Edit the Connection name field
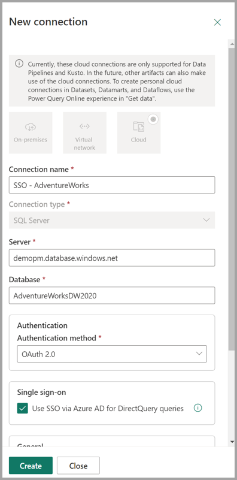 112,185
